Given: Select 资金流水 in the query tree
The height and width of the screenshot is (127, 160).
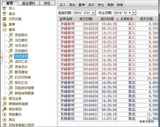Looking at the screenshot, I should coord(21,67).
